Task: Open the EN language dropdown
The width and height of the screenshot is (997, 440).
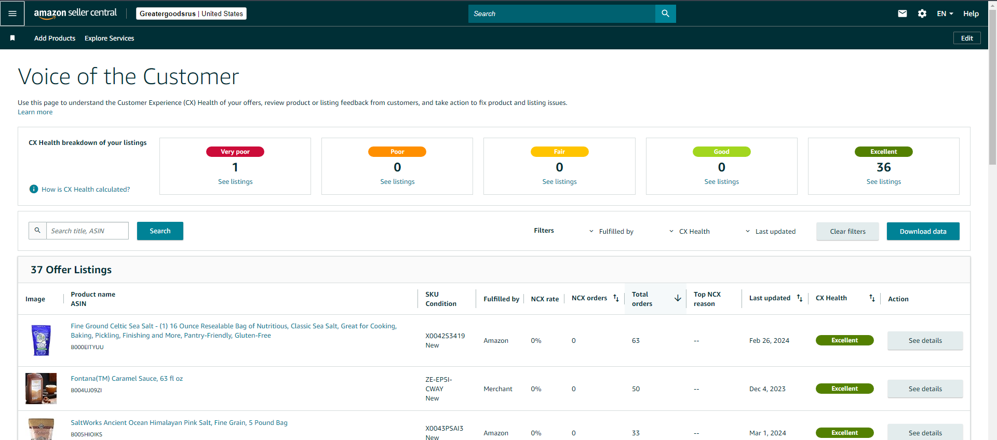Action: (945, 14)
